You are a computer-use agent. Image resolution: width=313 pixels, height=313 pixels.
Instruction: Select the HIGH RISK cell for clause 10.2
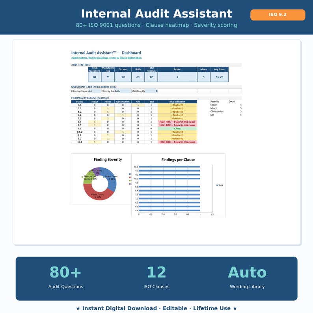coord(177,142)
